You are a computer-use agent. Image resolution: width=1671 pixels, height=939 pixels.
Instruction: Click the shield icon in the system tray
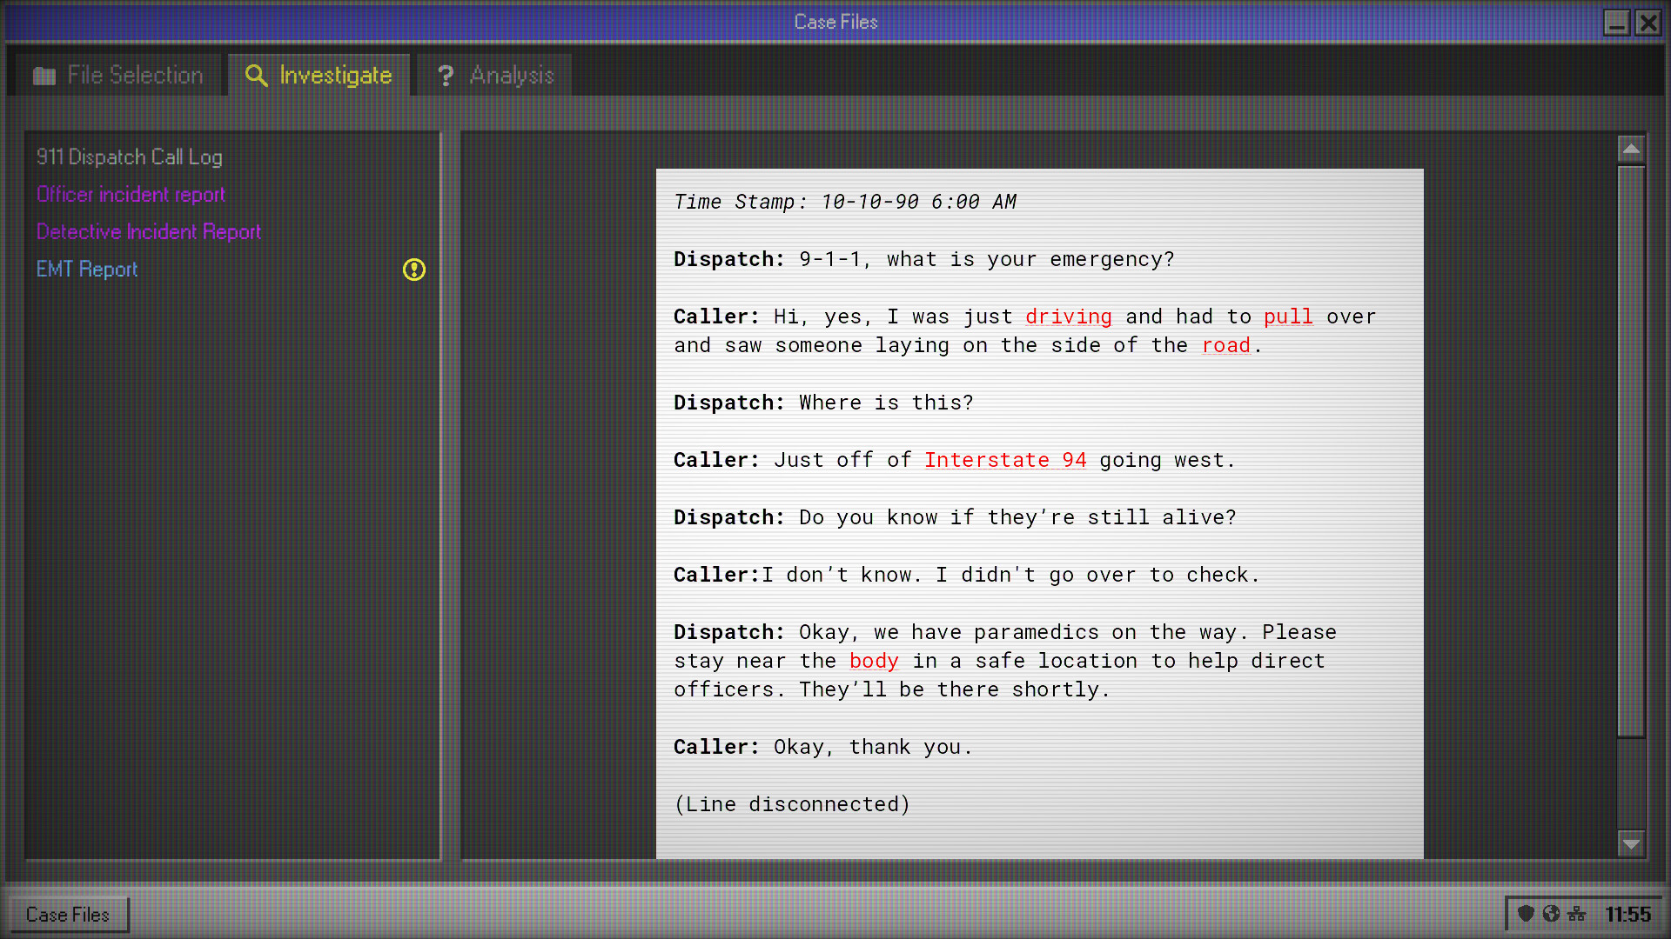pyautogui.click(x=1526, y=914)
